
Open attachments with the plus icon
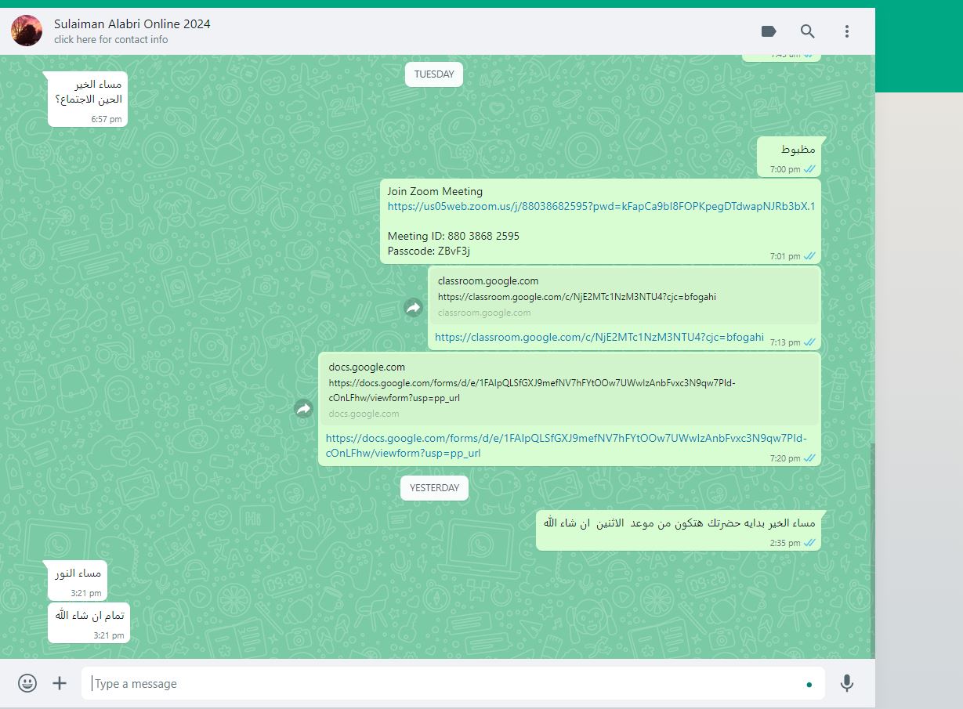[60, 683]
